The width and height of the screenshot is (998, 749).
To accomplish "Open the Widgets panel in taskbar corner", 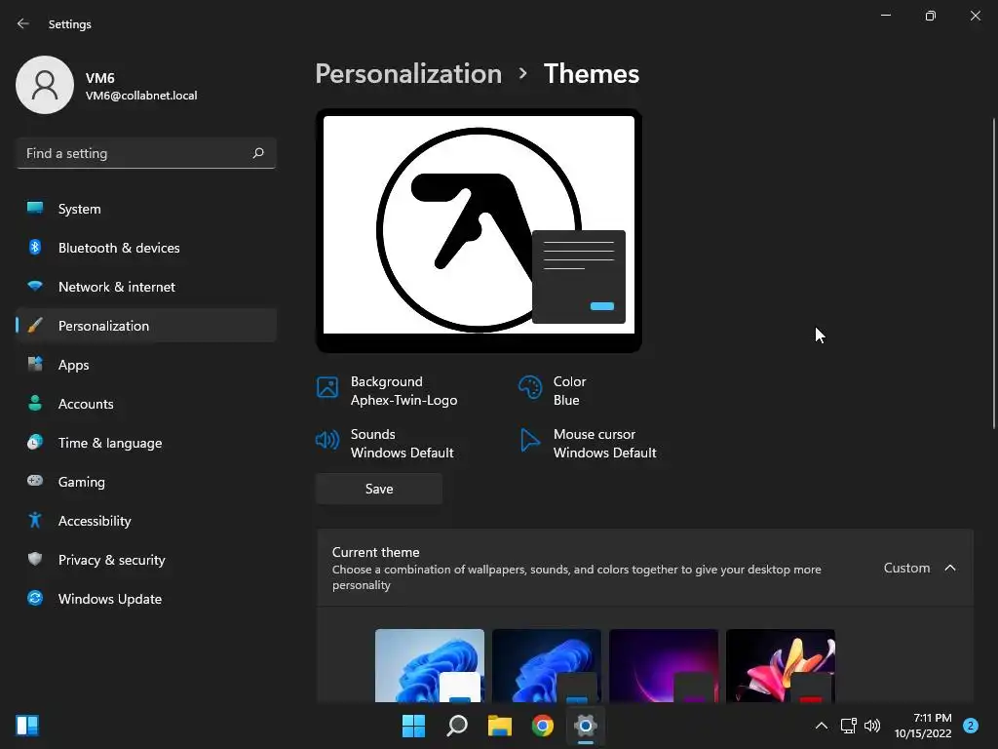I will pos(27,726).
